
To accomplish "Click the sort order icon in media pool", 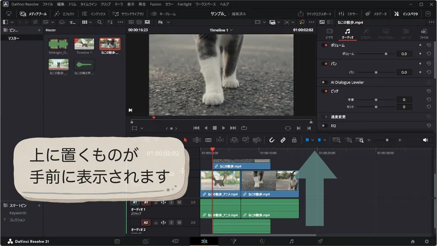I will (x=110, y=22).
